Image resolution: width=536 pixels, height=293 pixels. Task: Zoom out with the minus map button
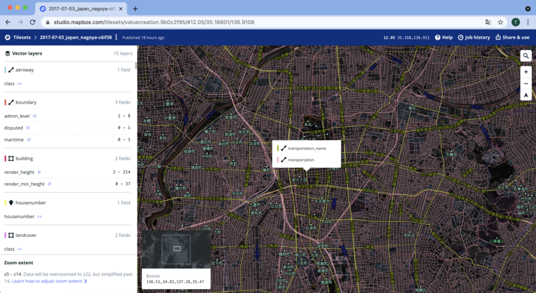click(526, 84)
